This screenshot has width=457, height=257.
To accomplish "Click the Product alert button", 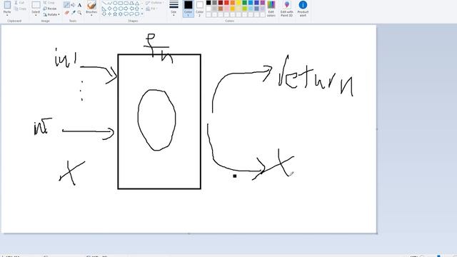I will click(303, 9).
